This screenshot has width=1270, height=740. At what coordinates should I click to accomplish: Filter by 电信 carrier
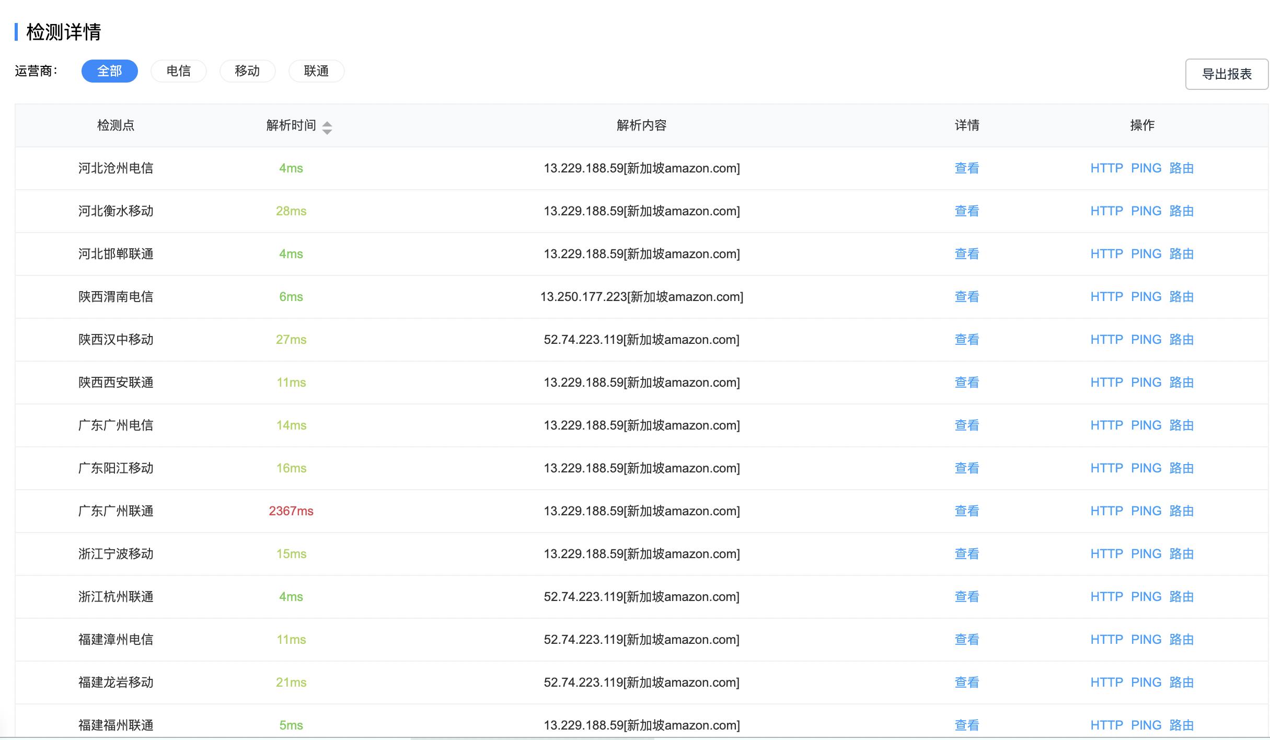(179, 71)
